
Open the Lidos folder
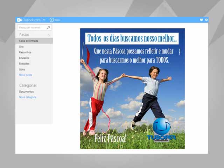(x=22, y=69)
